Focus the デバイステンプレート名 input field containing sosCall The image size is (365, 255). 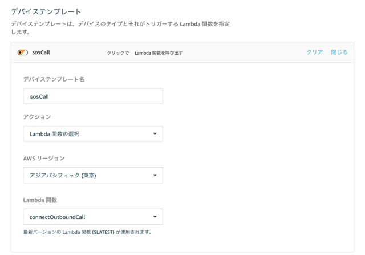click(x=93, y=96)
